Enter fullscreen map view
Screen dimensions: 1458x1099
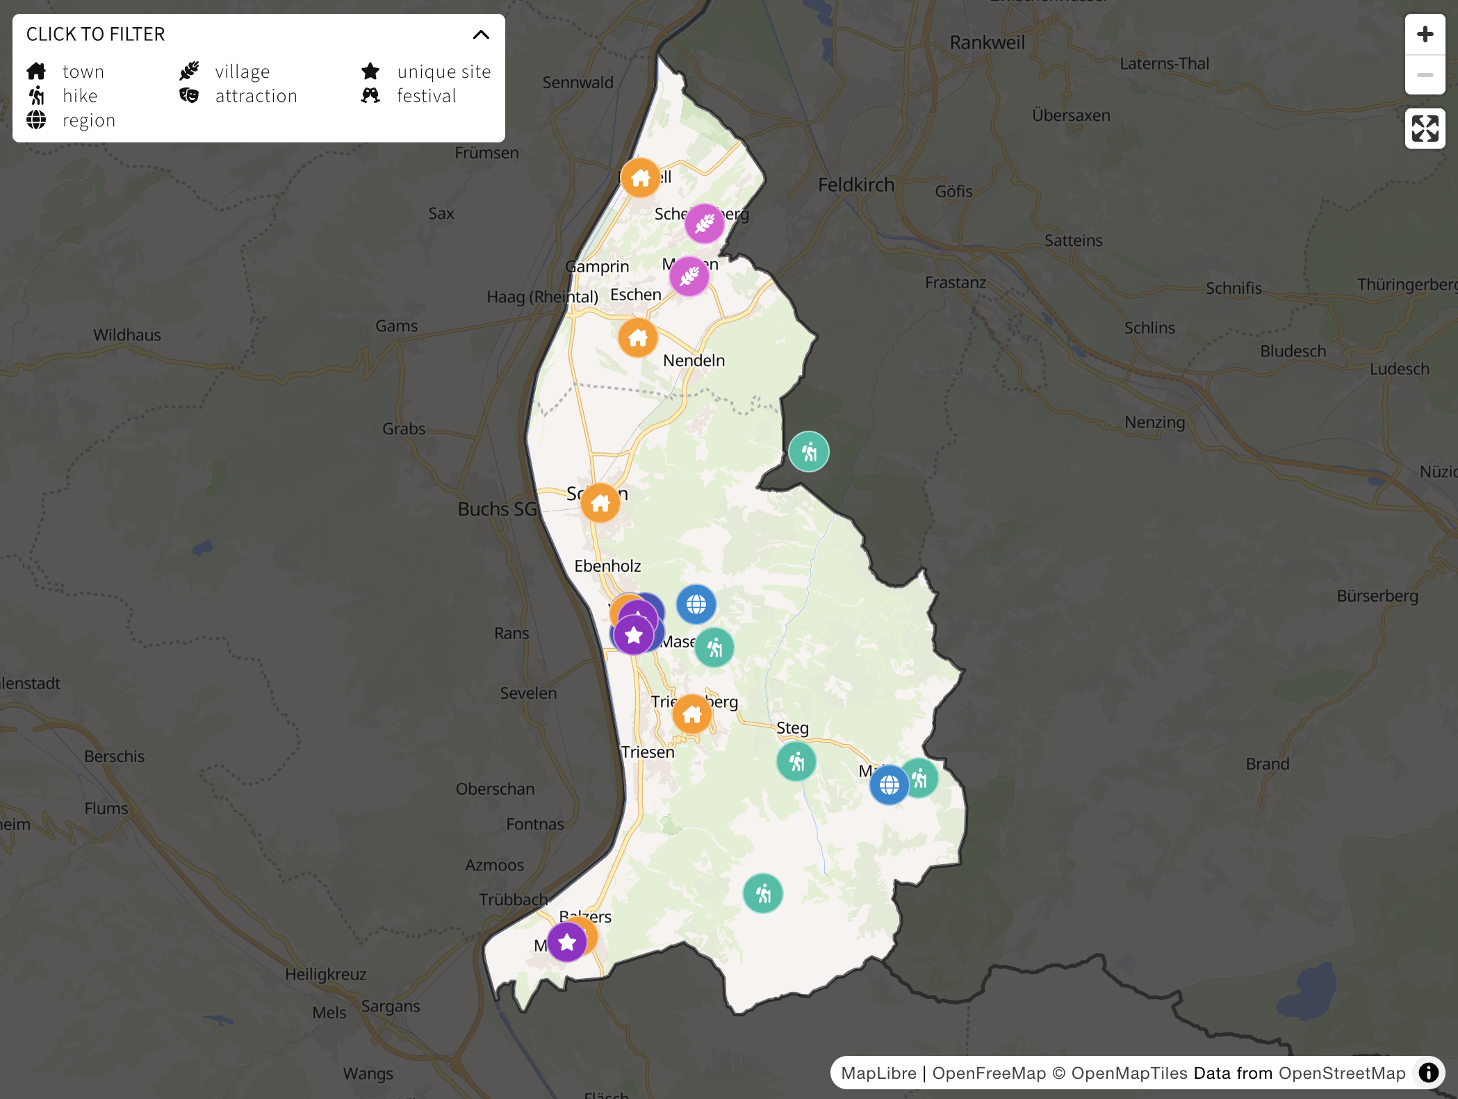click(x=1425, y=129)
